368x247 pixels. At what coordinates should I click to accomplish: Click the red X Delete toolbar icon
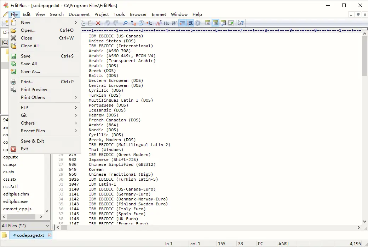click(98, 23)
